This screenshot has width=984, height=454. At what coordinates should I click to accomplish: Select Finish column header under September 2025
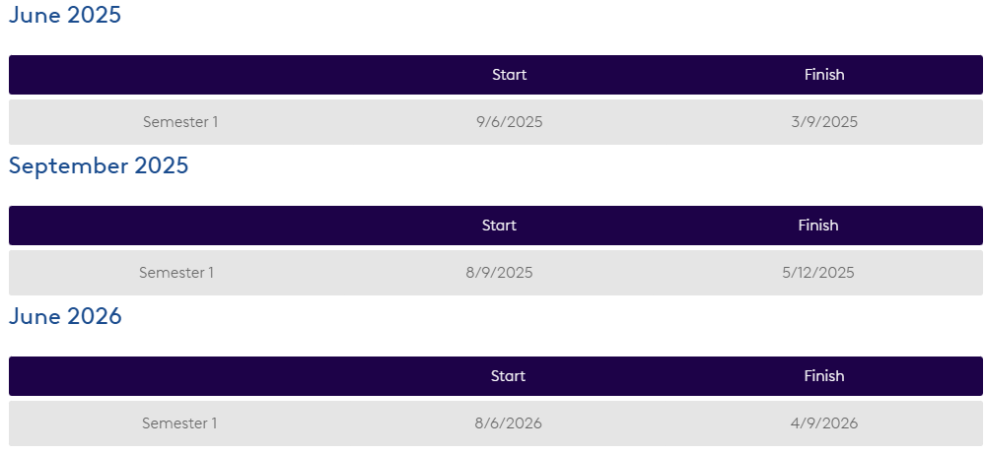818,226
